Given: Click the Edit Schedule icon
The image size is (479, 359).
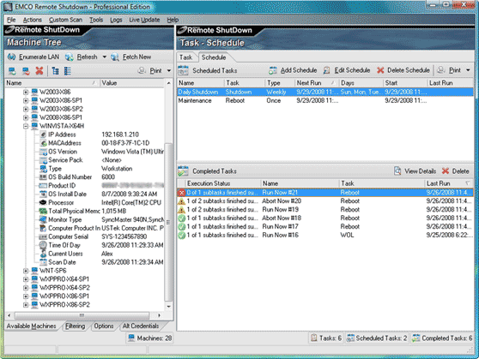Looking at the screenshot, I should pos(326,70).
